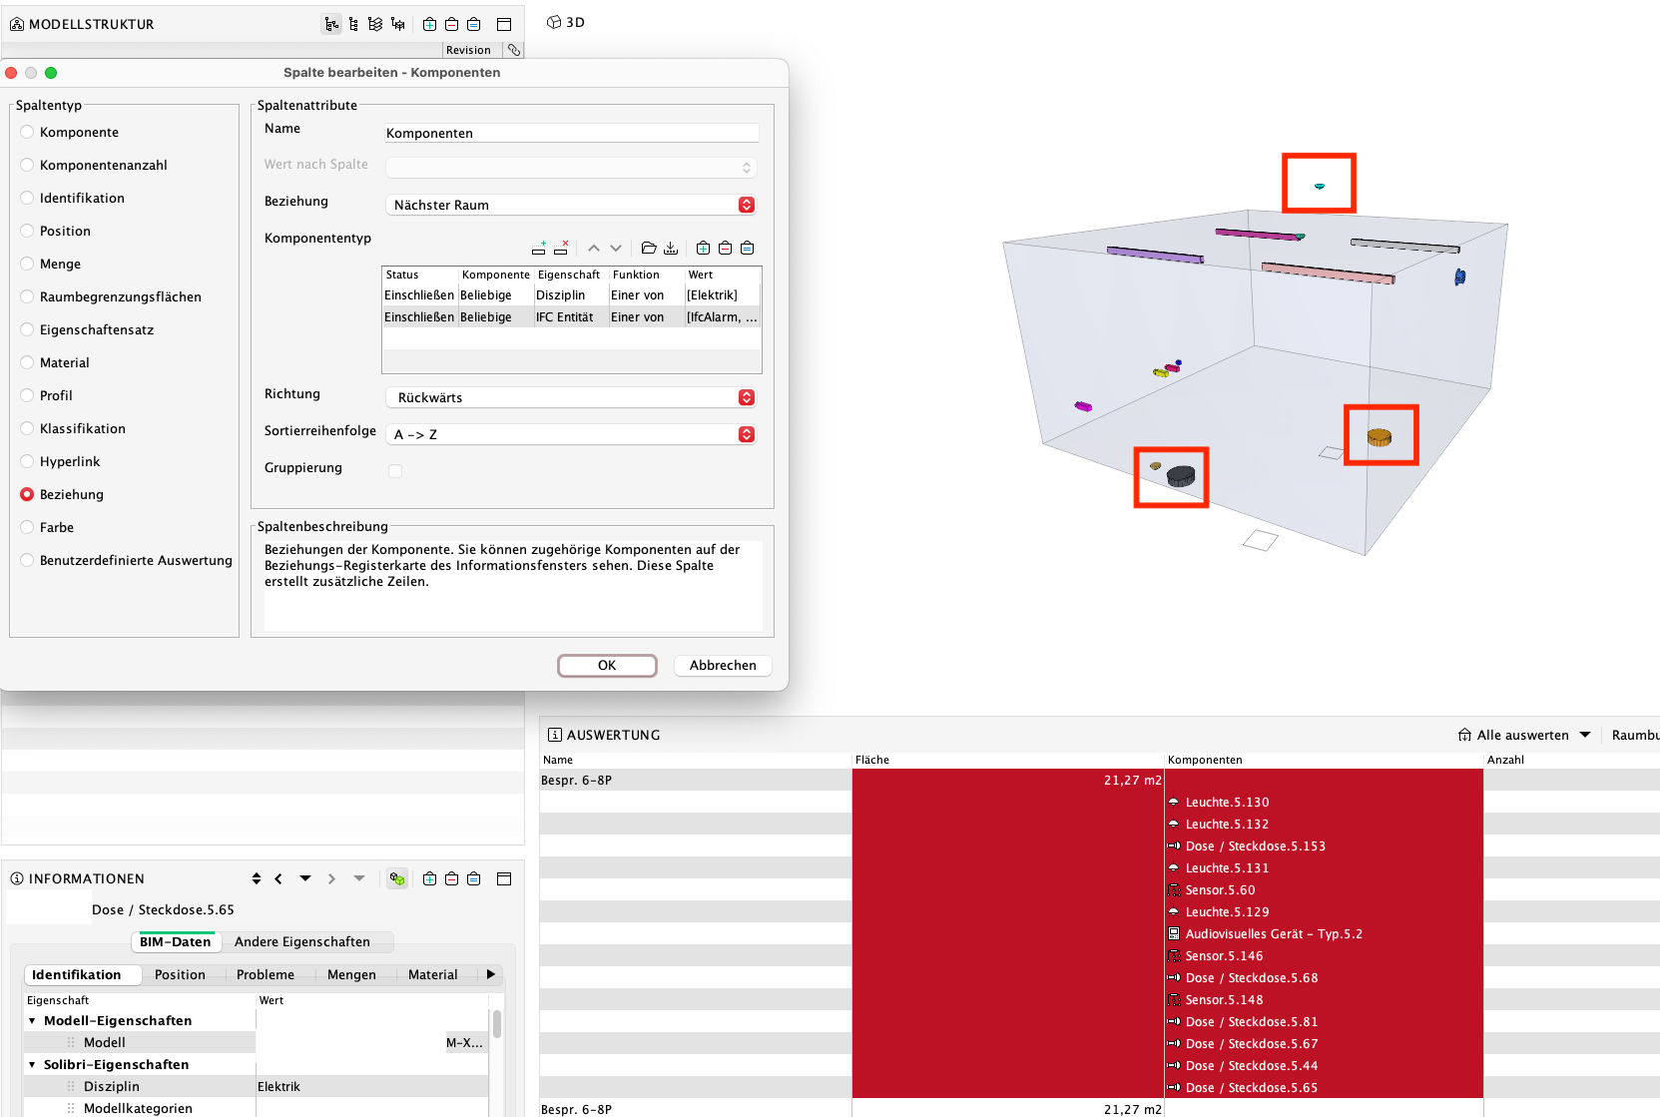Viewport: 1660px width, 1117px height.
Task: Go forward with right chevron in Informationen
Action: (x=331, y=878)
